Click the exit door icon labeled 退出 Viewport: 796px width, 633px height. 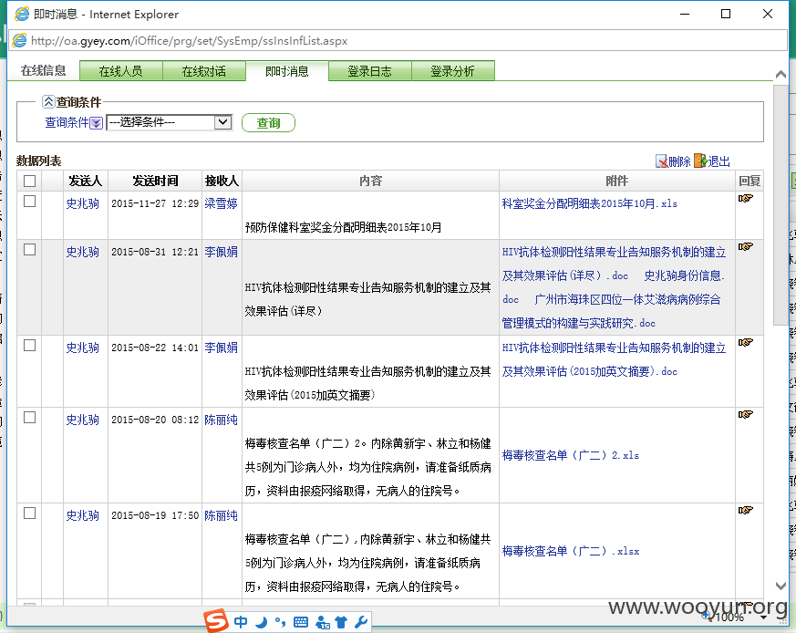tap(700, 161)
